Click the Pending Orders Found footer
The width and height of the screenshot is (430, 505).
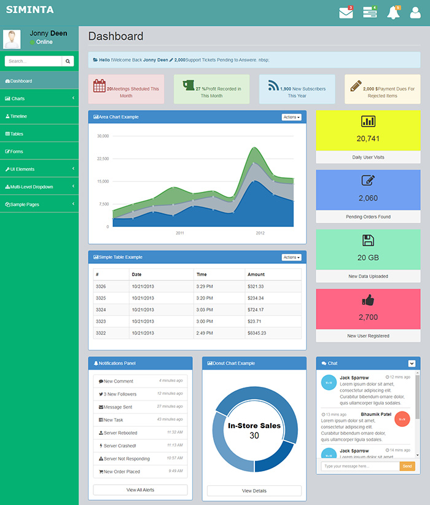click(x=368, y=217)
